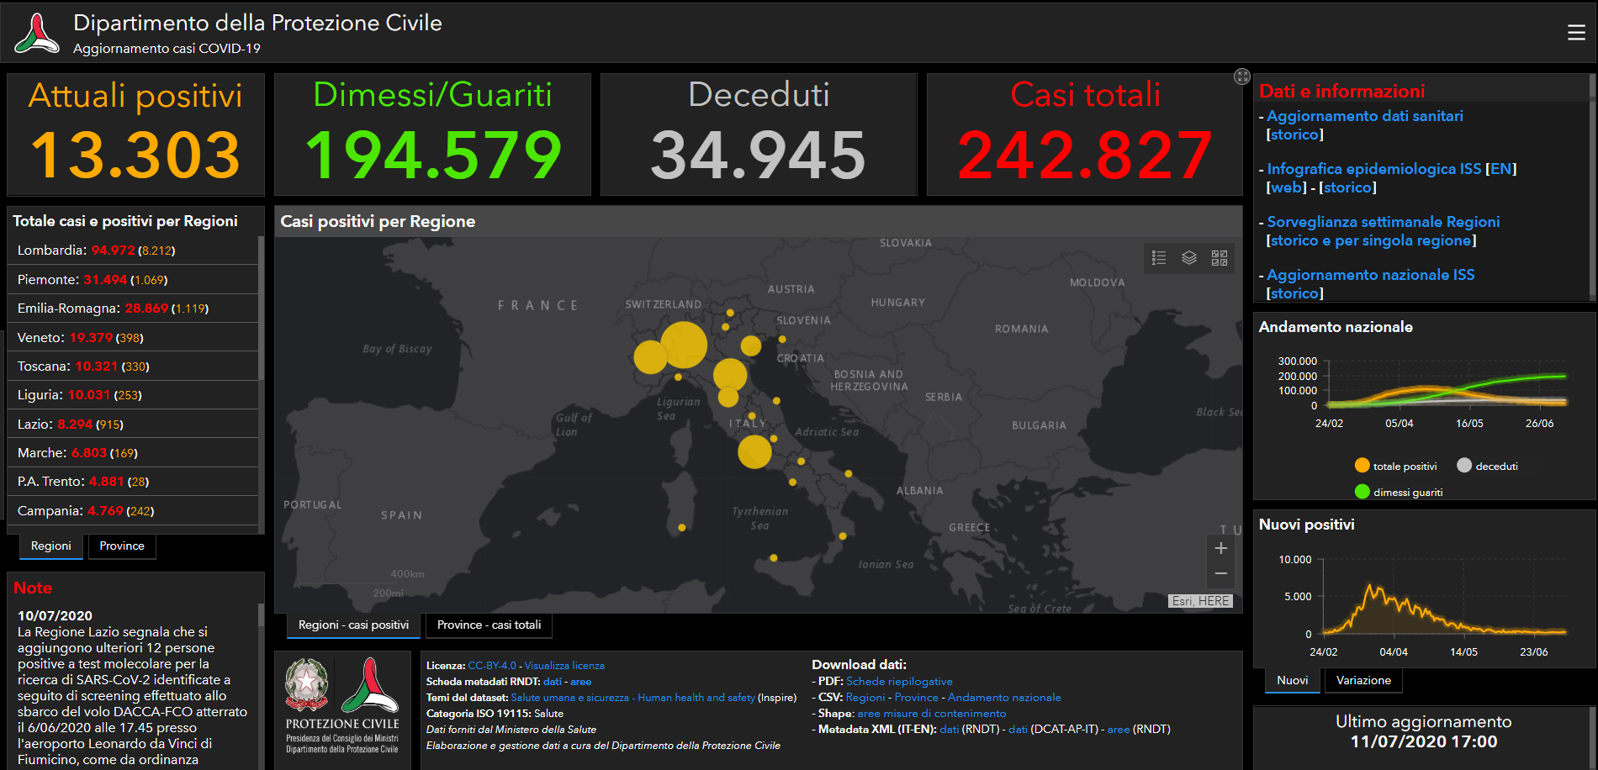Screen dimensions: 1598x770
Task: Switch to the Province tab in the regions list
Action: point(122,546)
